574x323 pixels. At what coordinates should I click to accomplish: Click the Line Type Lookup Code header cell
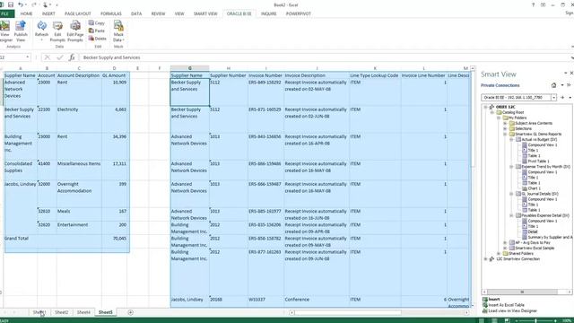tap(375, 75)
